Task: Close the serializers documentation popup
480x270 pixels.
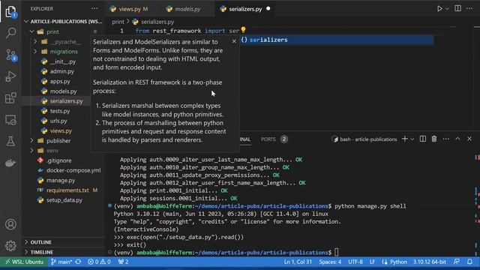Action: point(234,41)
